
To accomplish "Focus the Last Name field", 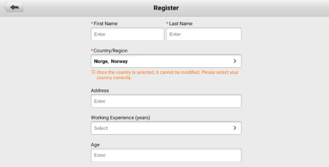I will (x=204, y=34).
